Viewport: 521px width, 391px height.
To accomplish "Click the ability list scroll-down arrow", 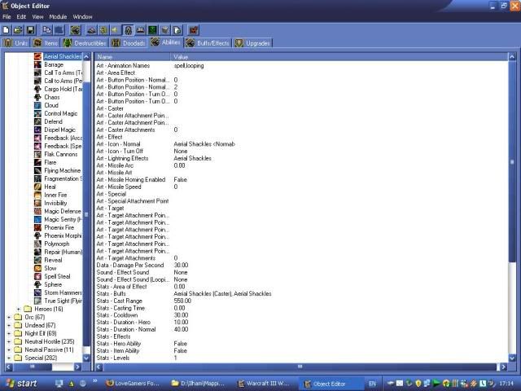I will click(x=86, y=358).
